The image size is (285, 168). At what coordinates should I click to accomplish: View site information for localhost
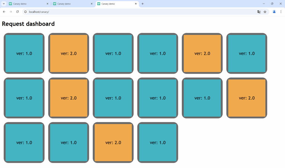click(25, 12)
